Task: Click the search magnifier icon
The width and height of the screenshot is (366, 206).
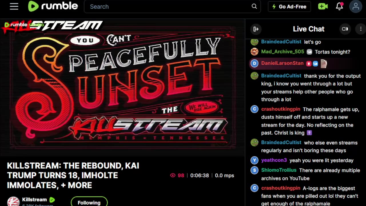Action: (x=254, y=7)
